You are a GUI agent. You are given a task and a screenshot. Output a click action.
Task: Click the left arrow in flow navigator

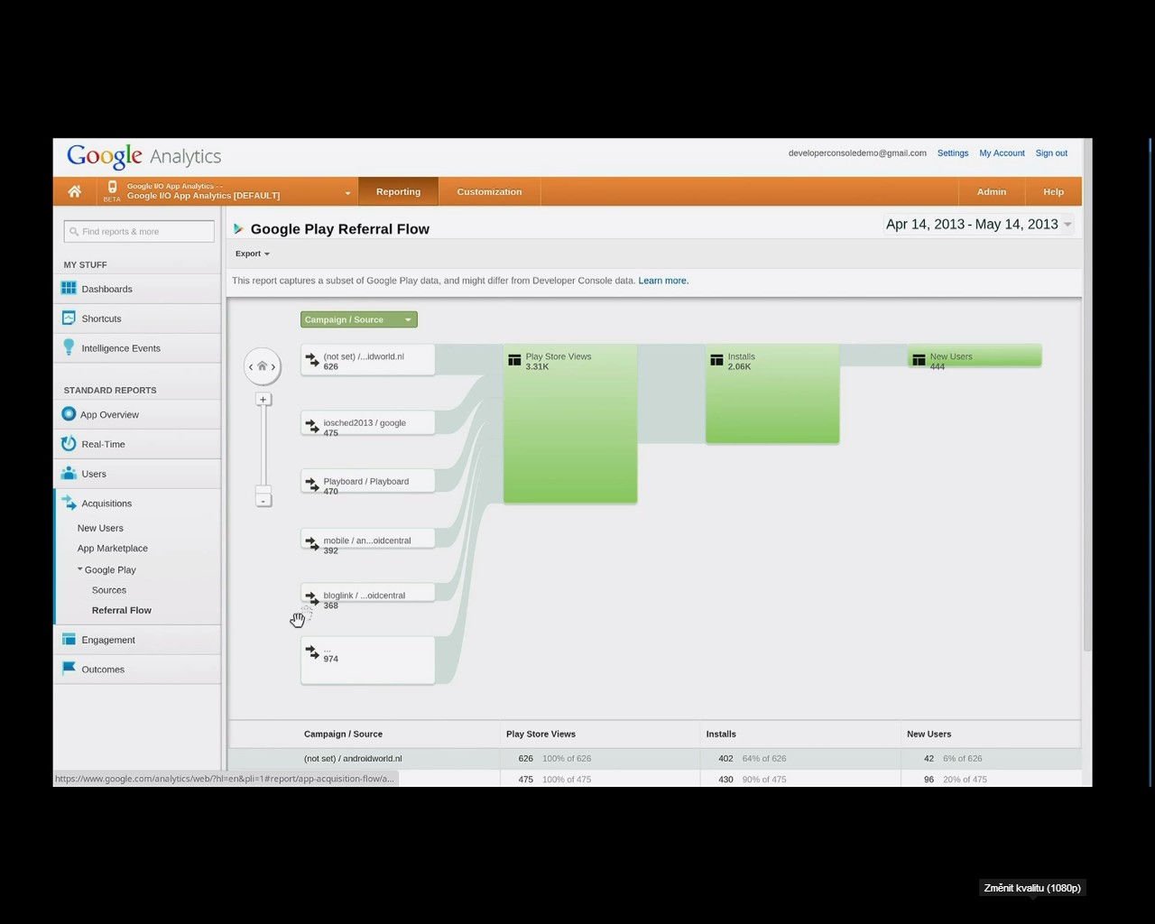pos(251,366)
